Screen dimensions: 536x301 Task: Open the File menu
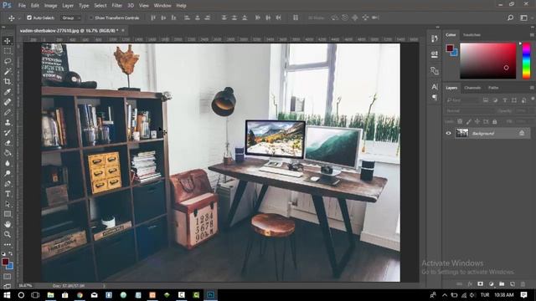point(22,6)
